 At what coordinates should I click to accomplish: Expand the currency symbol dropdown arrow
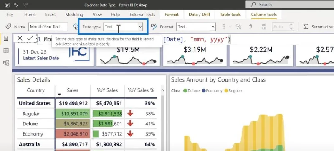tap(230, 27)
